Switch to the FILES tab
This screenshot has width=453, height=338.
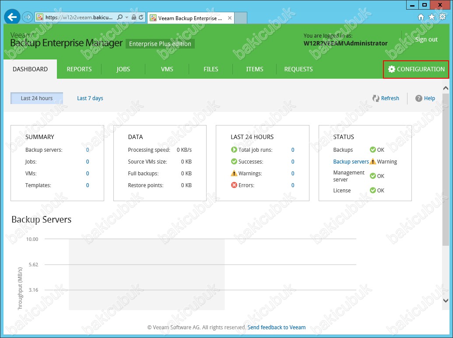pyautogui.click(x=211, y=69)
